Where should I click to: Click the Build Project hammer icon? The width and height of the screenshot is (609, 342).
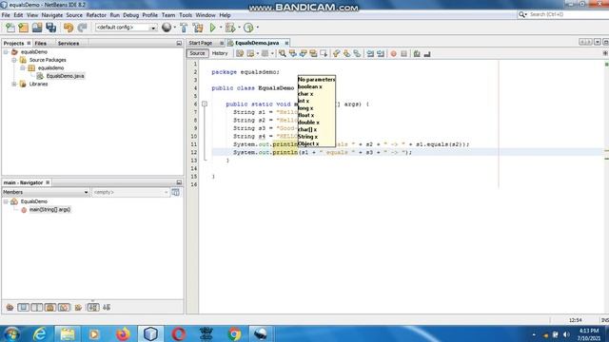point(184,28)
